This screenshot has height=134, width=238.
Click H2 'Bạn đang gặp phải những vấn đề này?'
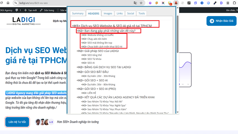106,31
